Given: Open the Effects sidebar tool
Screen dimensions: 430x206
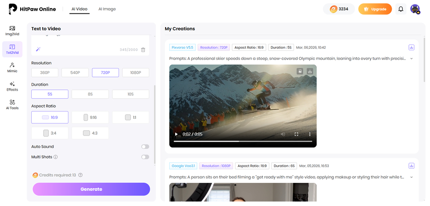Looking at the screenshot, I should [x=12, y=86].
